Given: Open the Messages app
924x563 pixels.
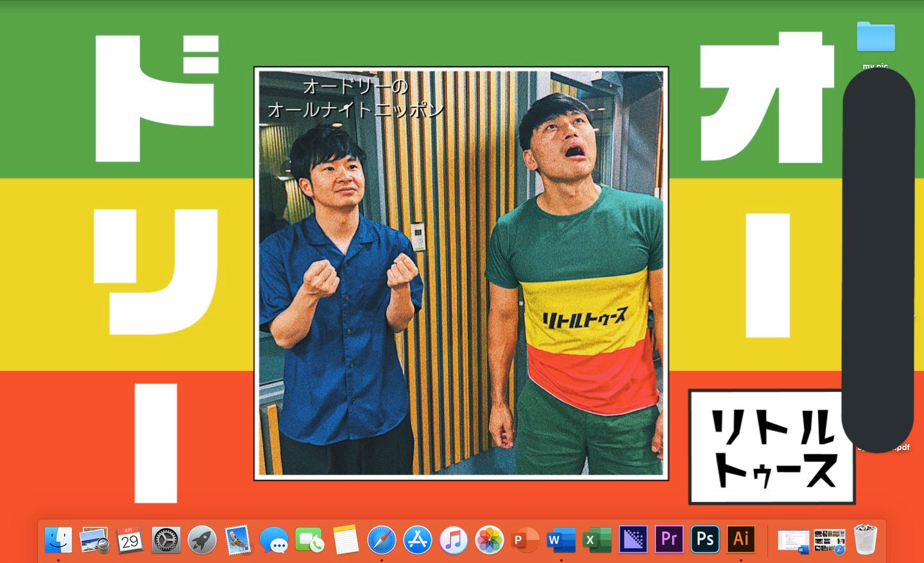Looking at the screenshot, I should coord(274,540).
